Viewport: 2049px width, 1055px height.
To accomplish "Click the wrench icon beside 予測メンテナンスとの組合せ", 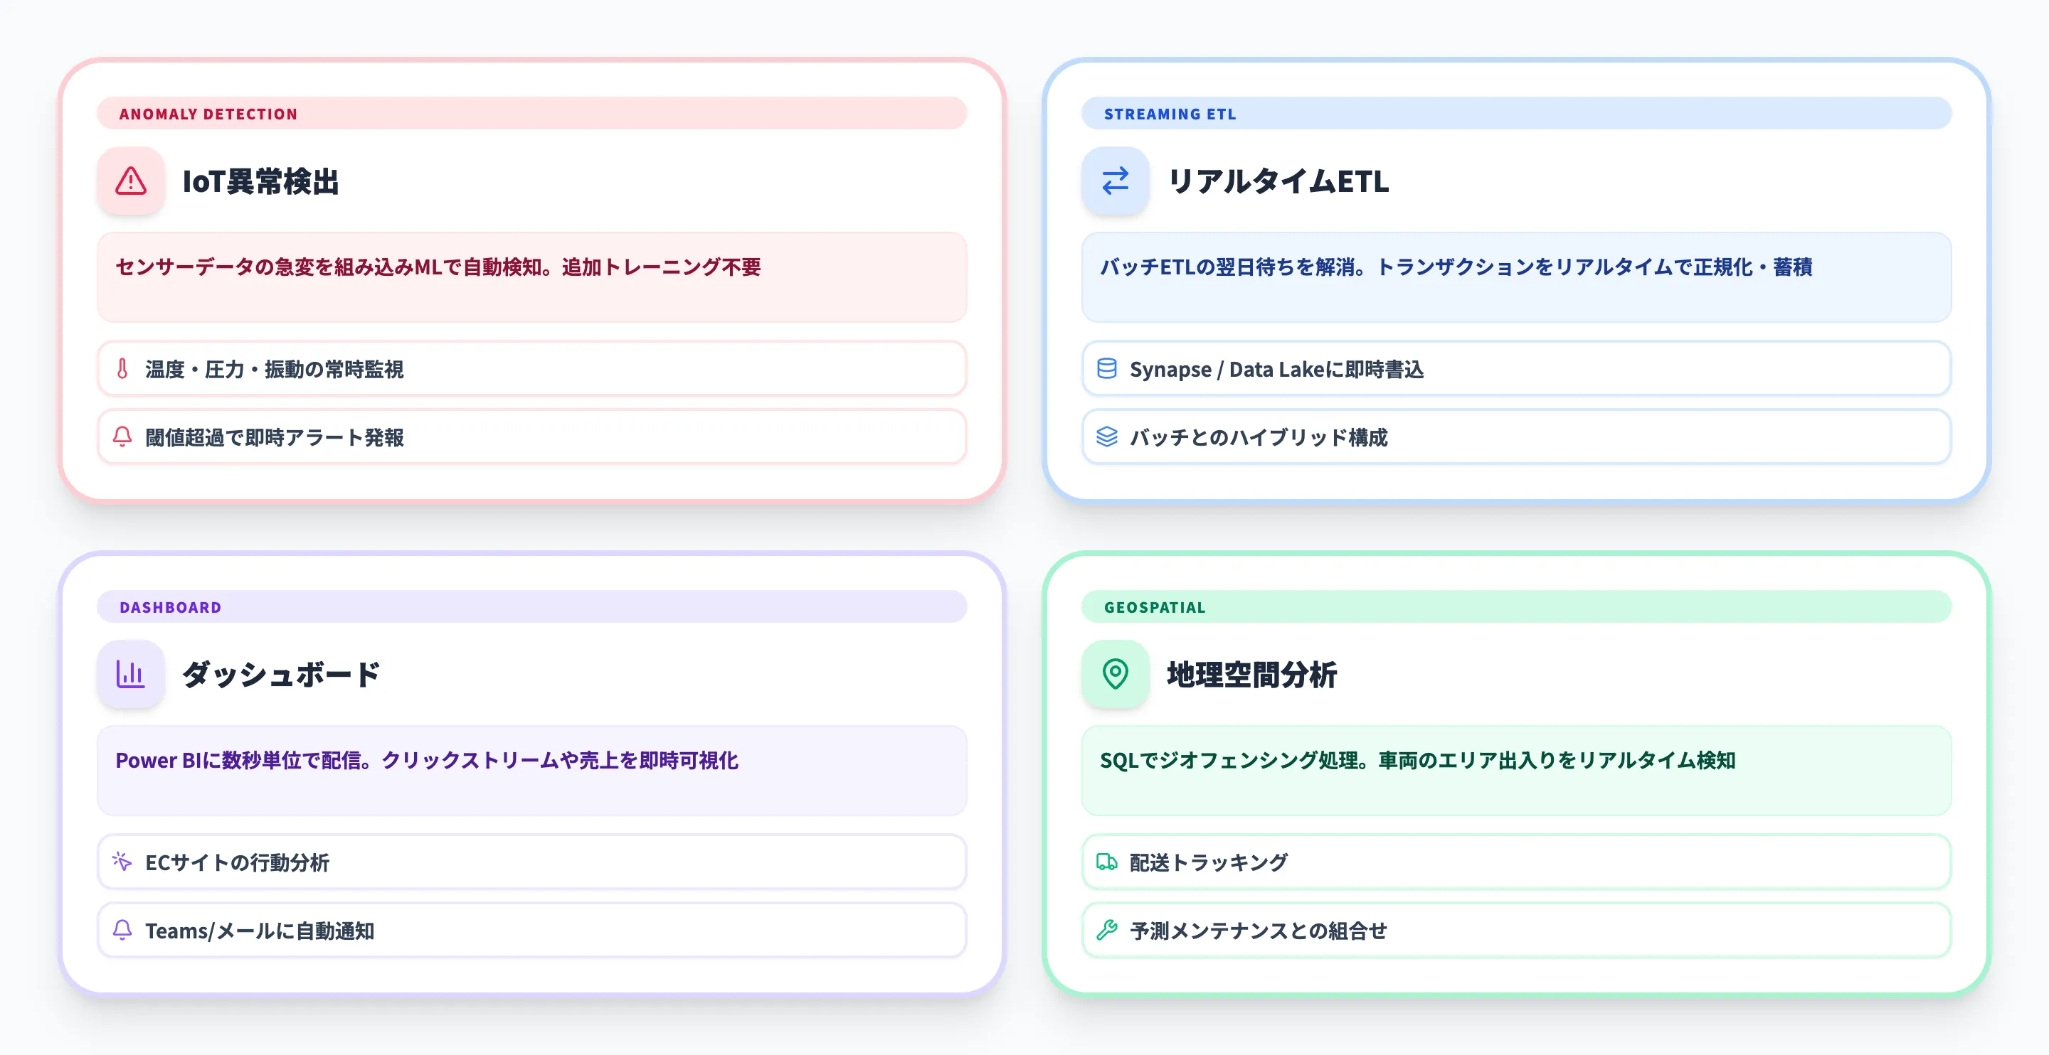I will click(x=1106, y=930).
